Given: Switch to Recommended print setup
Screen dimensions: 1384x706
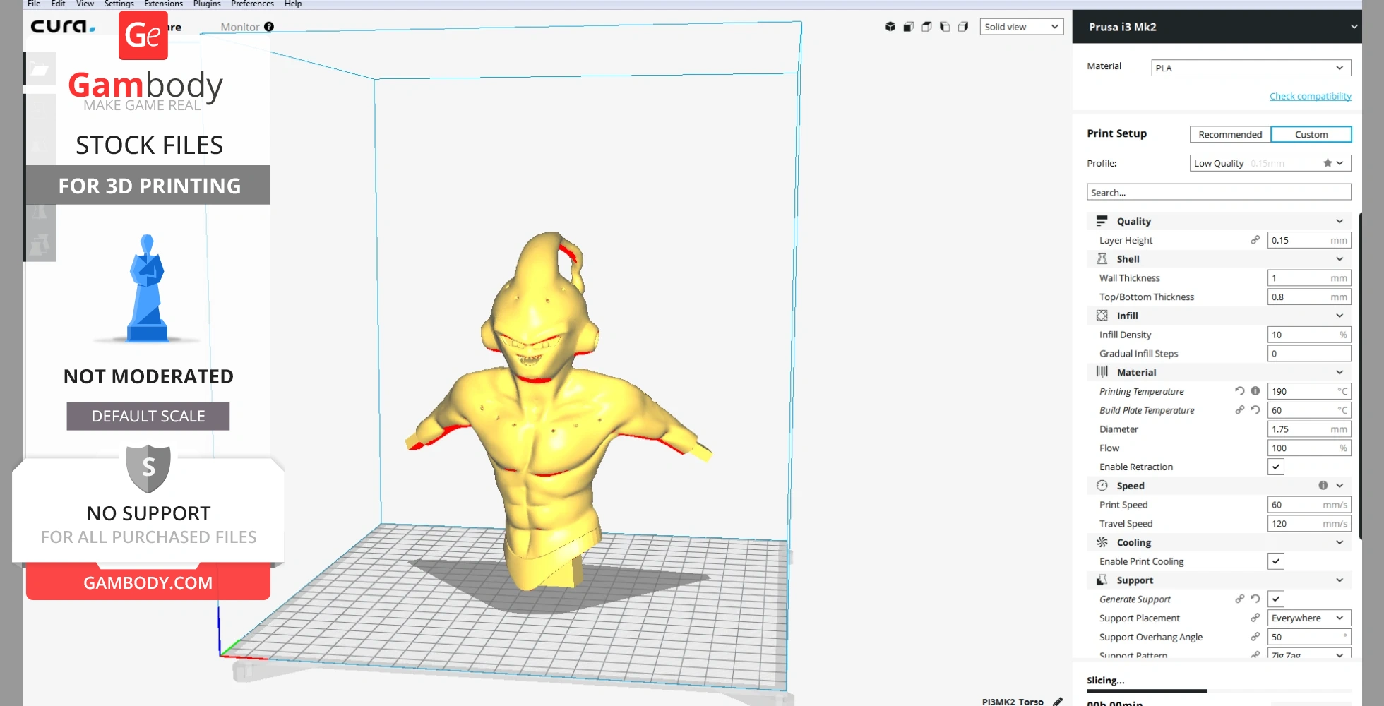Looking at the screenshot, I should point(1229,134).
